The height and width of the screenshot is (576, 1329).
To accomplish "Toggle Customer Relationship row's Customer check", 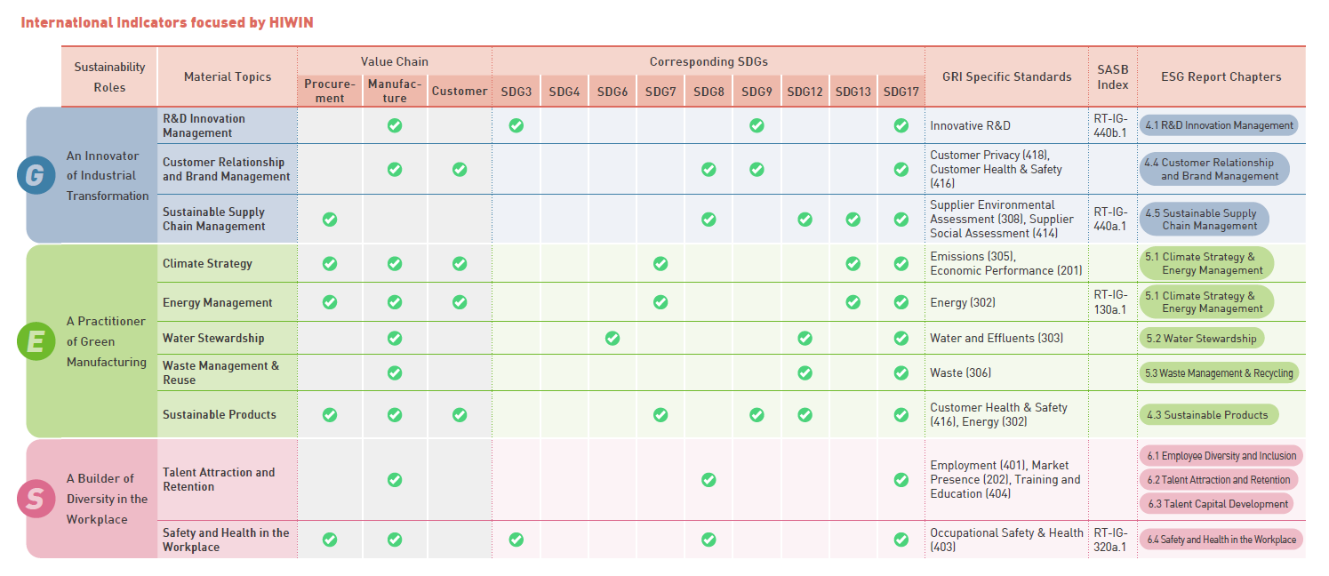I will coord(460,169).
